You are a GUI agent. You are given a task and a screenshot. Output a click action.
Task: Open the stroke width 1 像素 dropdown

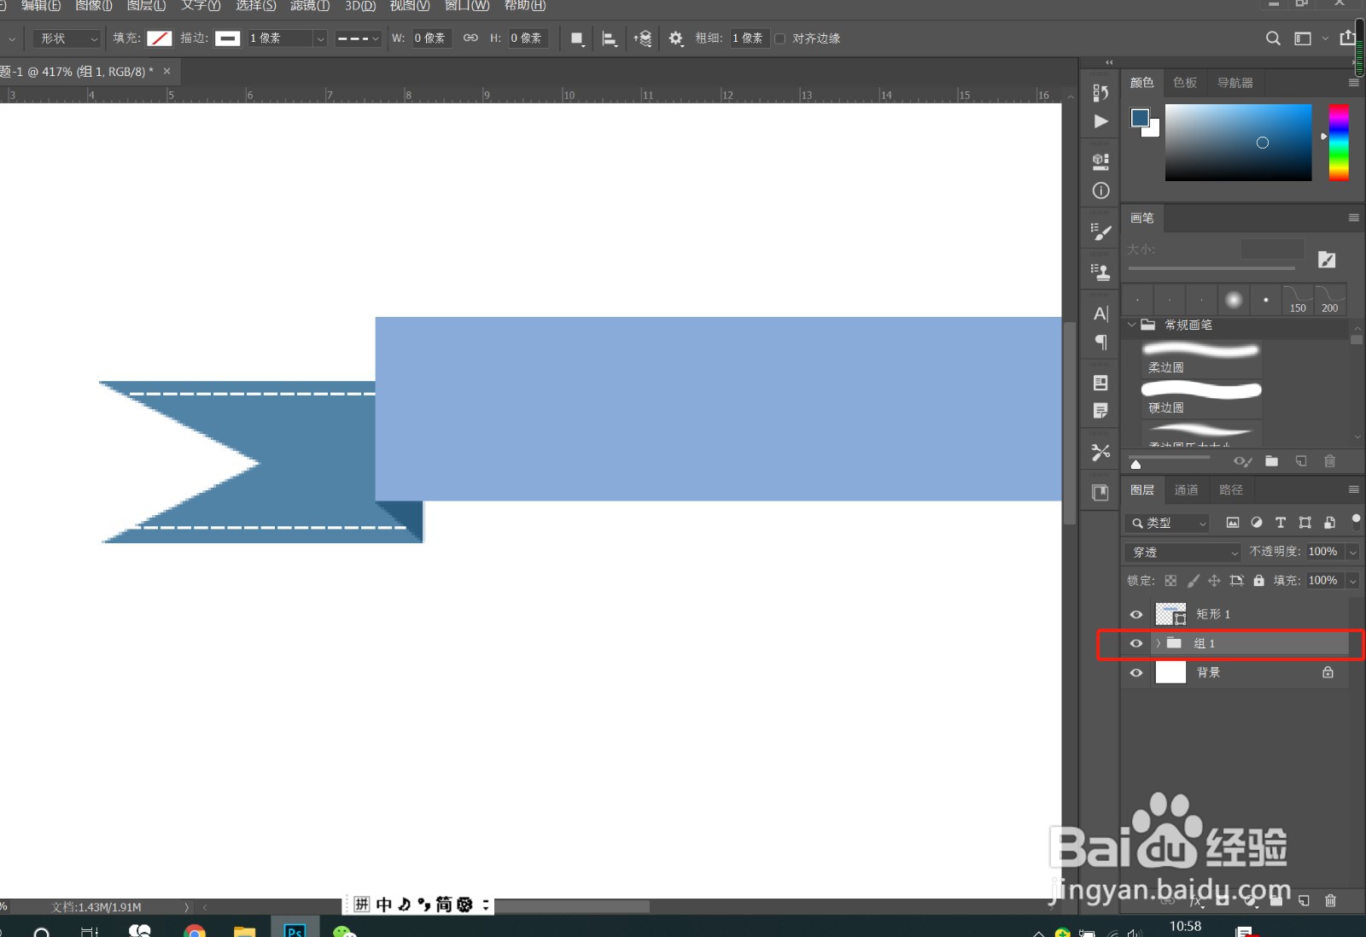coord(319,38)
